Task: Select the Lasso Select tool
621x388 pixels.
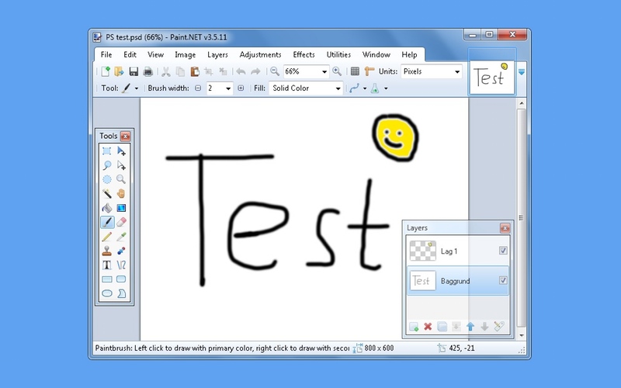Action: coord(107,165)
